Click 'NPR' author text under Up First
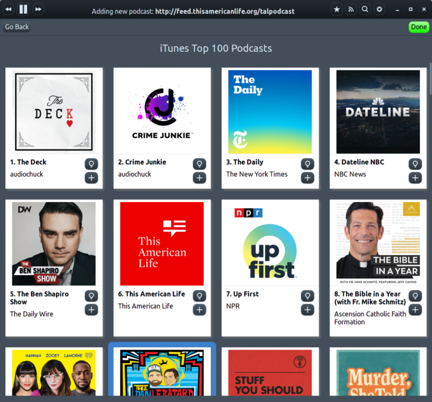This screenshot has width=432, height=402. coord(233,306)
